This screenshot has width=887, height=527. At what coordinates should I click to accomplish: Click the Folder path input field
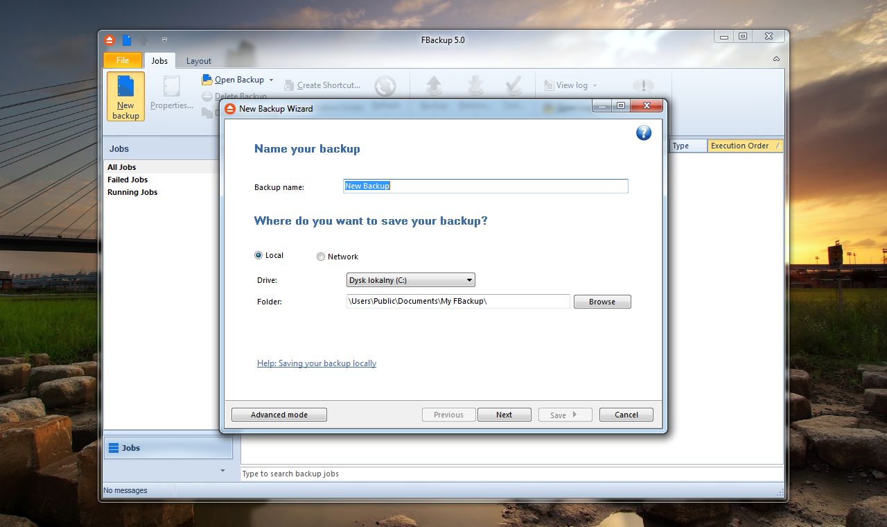coord(458,301)
